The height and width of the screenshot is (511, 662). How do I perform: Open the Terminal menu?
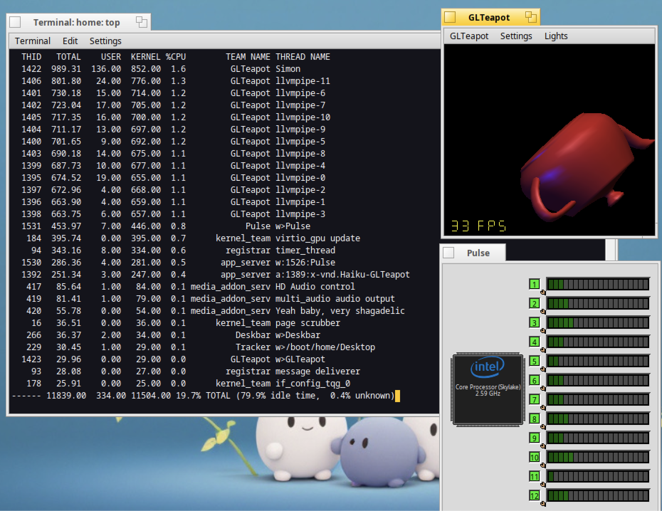coord(32,41)
